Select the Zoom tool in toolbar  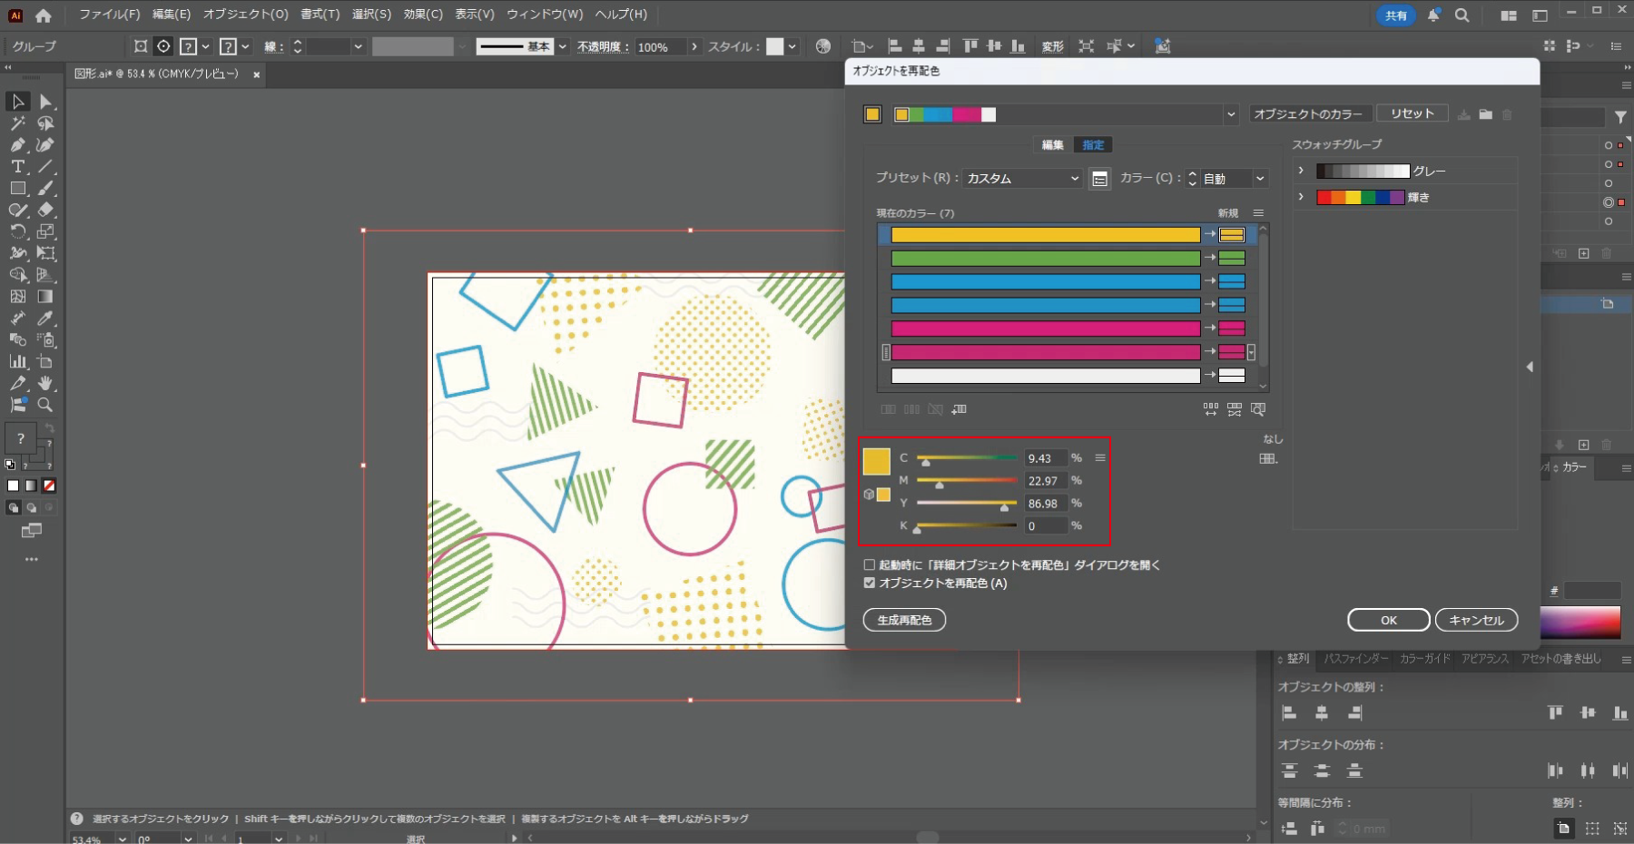click(x=45, y=405)
